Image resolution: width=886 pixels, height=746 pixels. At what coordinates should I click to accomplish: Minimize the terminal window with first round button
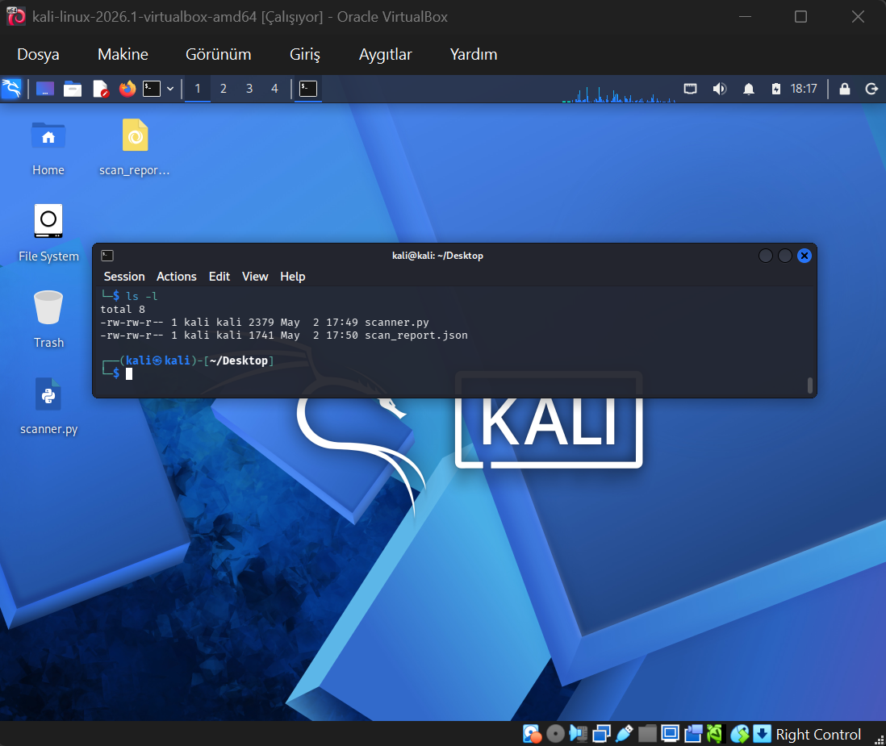766,256
